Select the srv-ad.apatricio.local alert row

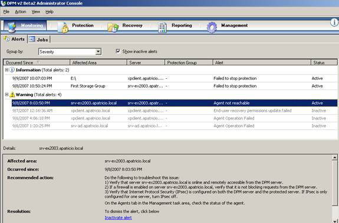click(x=175, y=126)
